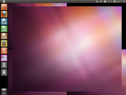Open LibreOffice Calc spreadsheet launcher
Screen dimensions: 126x95
[x=4, y=29]
